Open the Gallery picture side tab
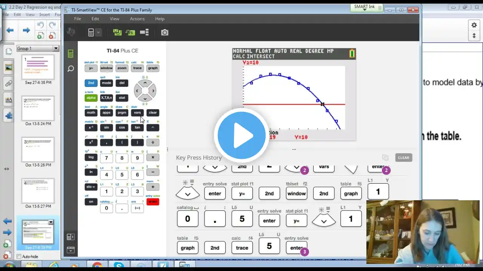This screenshot has height=271, width=483. click(x=8, y=67)
